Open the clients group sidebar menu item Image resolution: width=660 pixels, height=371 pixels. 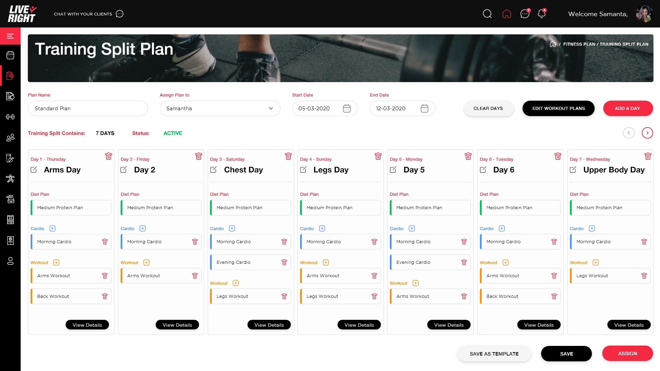[x=10, y=137]
